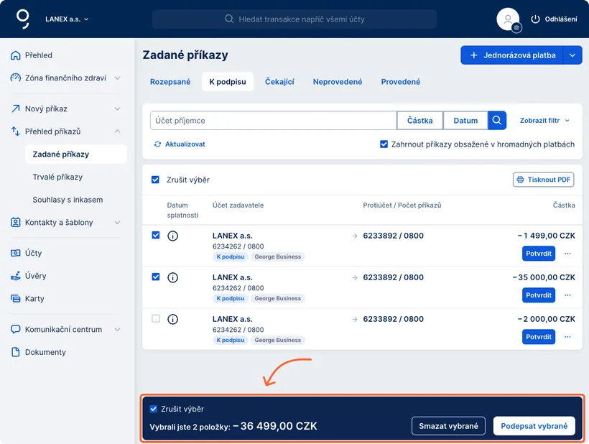This screenshot has width=589, height=444.
Task: Click the Účet příjemce input field
Action: [x=273, y=121]
